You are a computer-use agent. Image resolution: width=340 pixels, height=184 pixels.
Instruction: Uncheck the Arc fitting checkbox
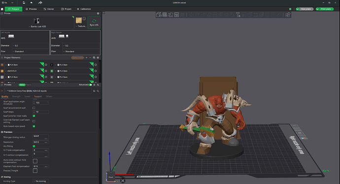pos(34,146)
